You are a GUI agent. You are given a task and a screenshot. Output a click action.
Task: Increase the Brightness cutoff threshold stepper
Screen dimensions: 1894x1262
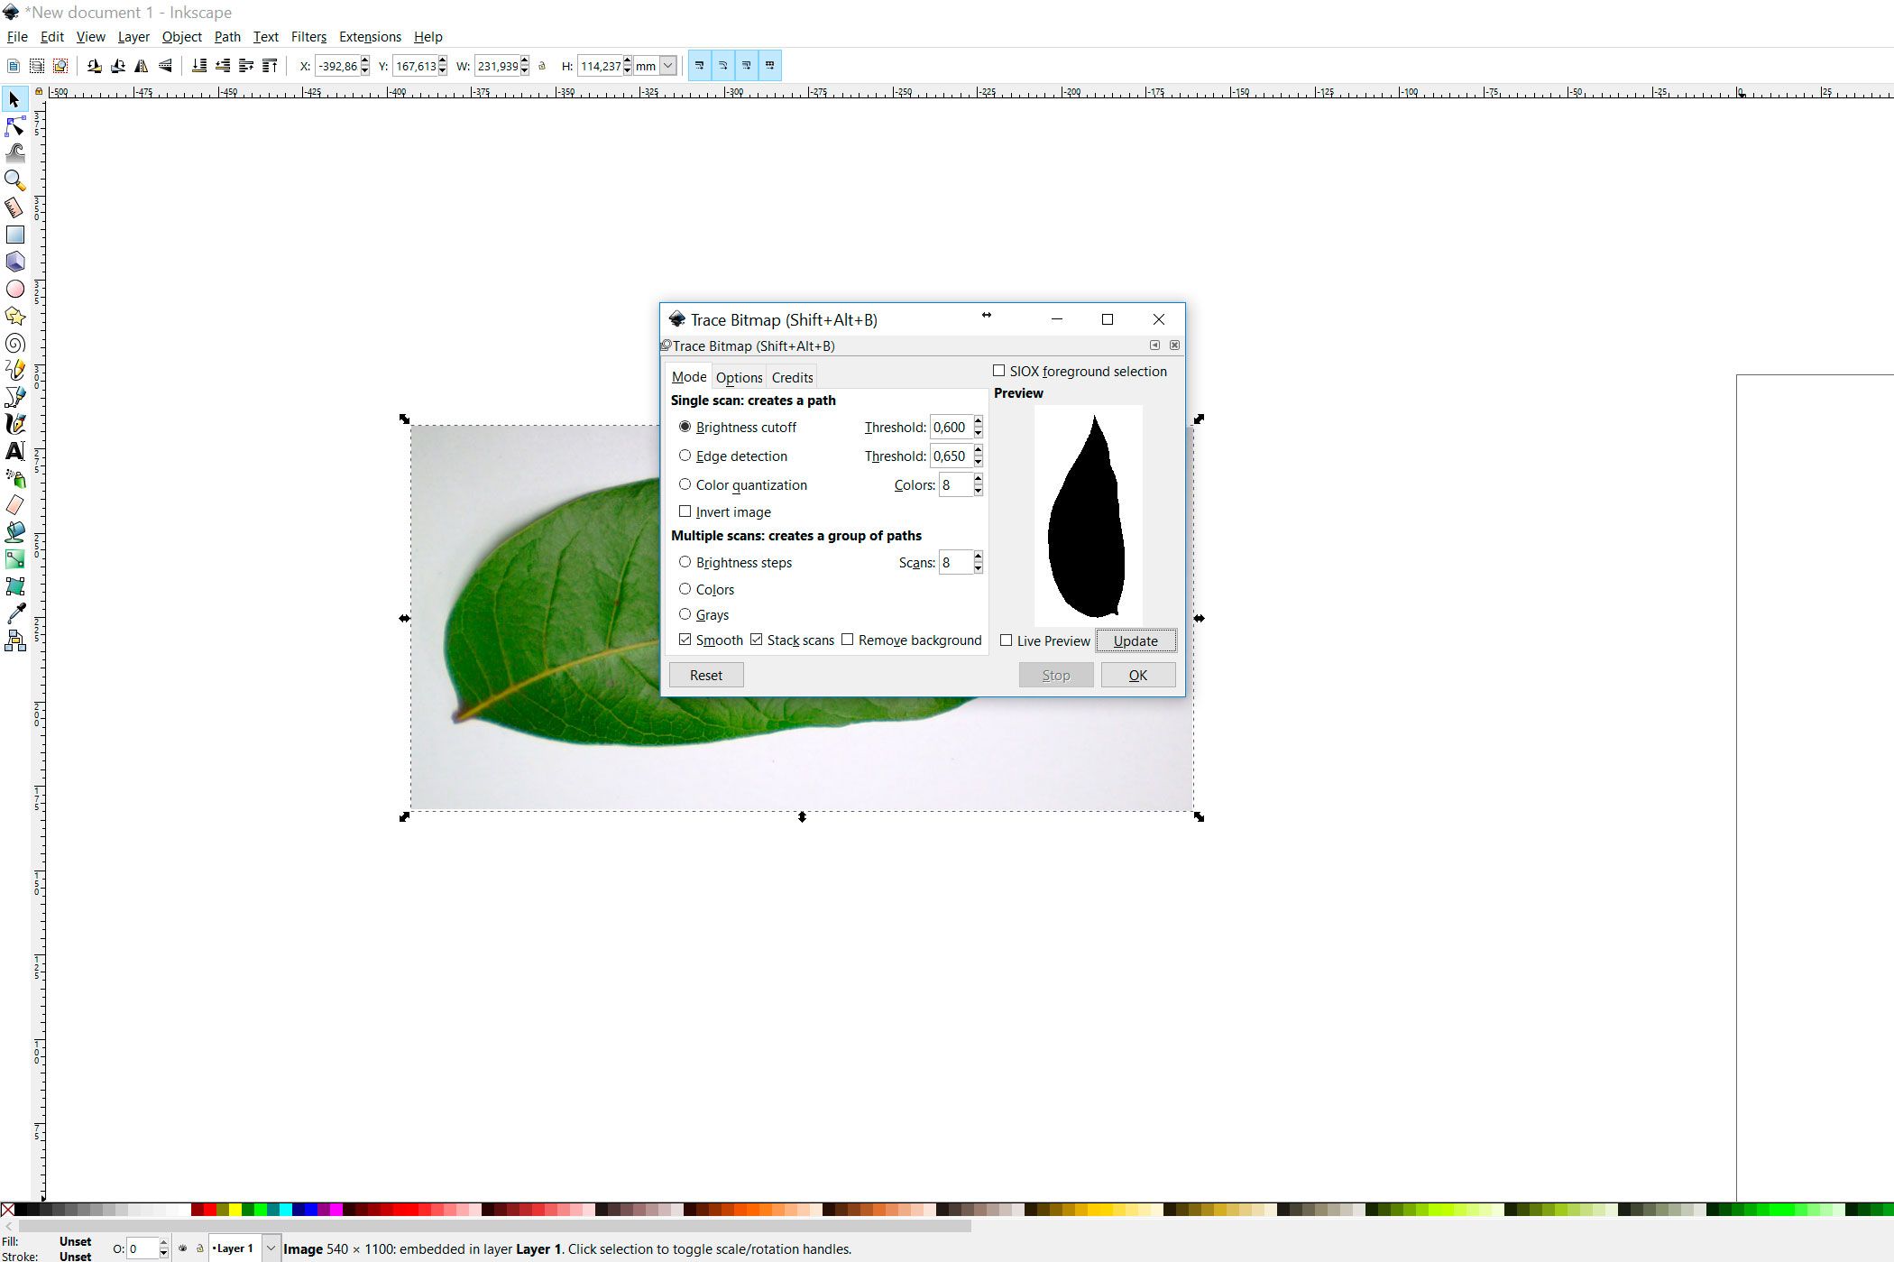(x=979, y=421)
